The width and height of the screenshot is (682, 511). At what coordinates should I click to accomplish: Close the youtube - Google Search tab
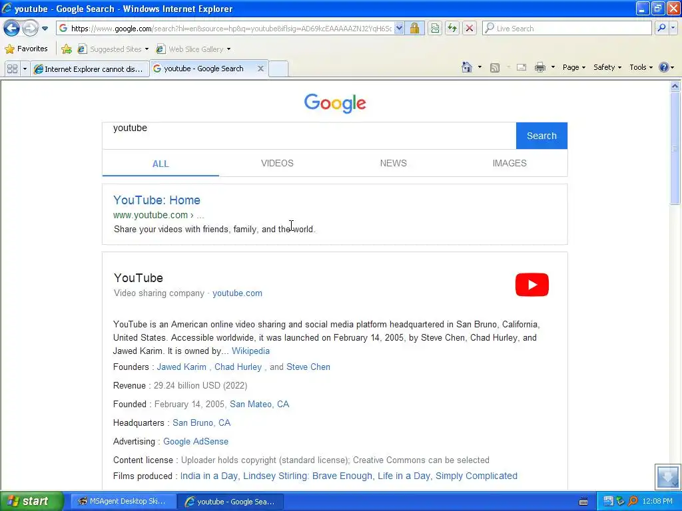[x=260, y=69]
